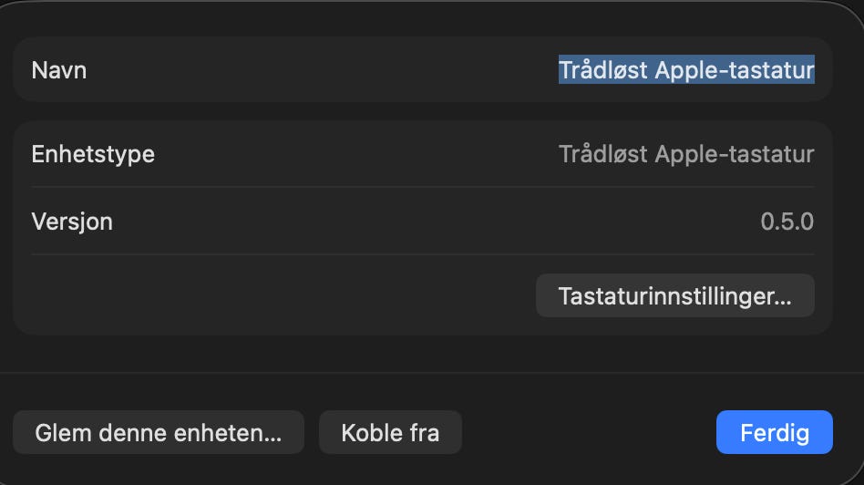
Task: Click the Versjon label
Action: (72, 222)
